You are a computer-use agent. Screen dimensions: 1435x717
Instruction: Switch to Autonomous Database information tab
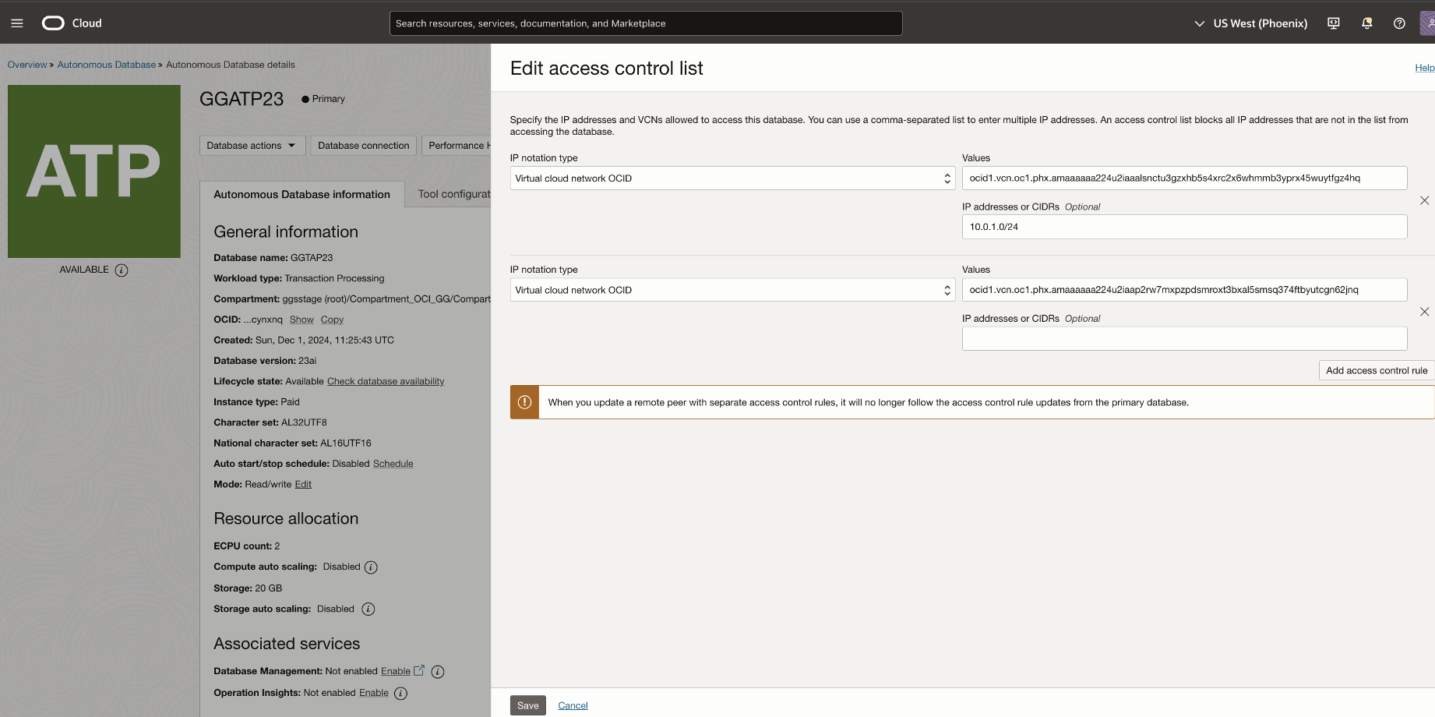301,195
